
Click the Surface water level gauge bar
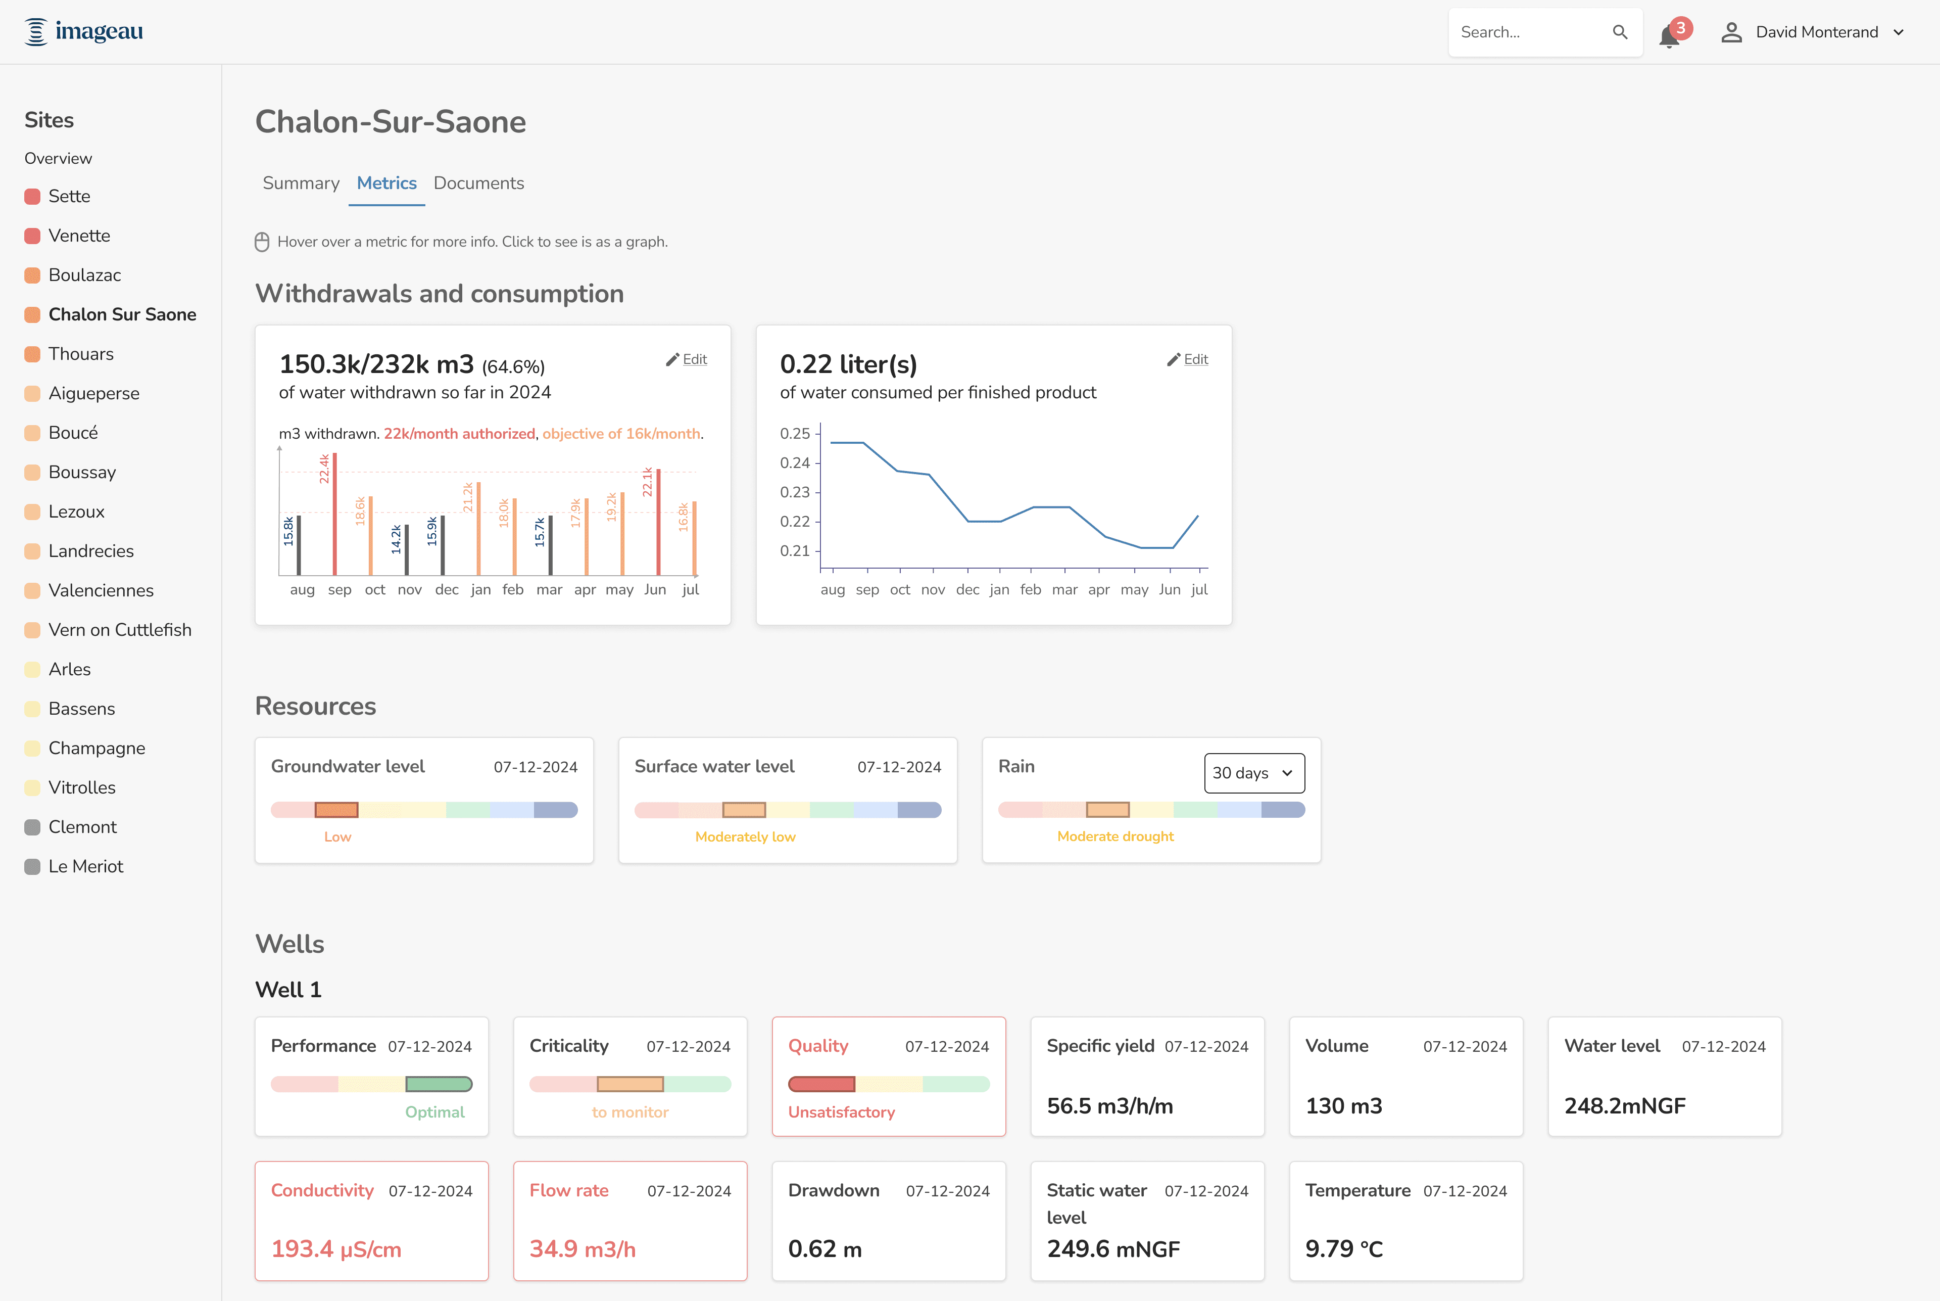click(788, 810)
